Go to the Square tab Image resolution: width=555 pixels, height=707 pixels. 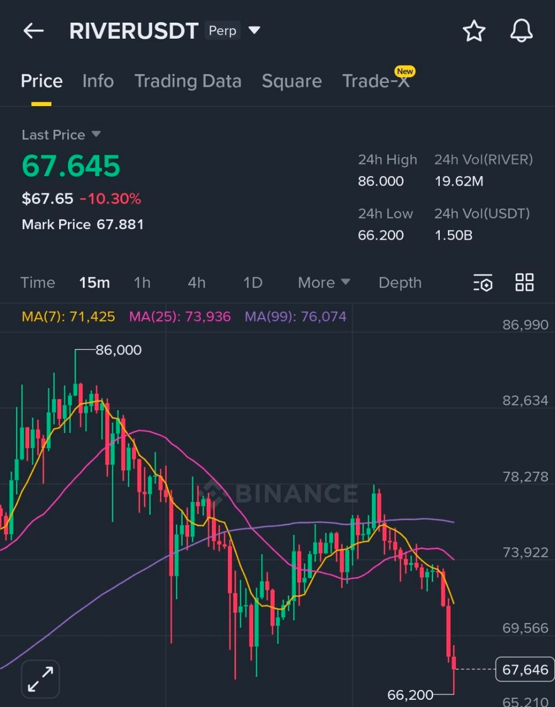[x=291, y=81]
